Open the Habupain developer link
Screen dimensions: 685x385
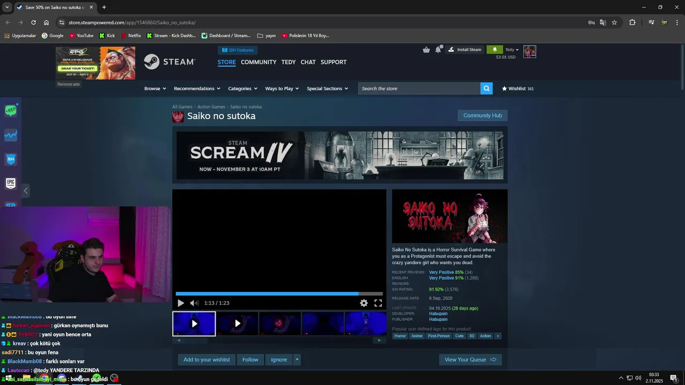(438, 314)
